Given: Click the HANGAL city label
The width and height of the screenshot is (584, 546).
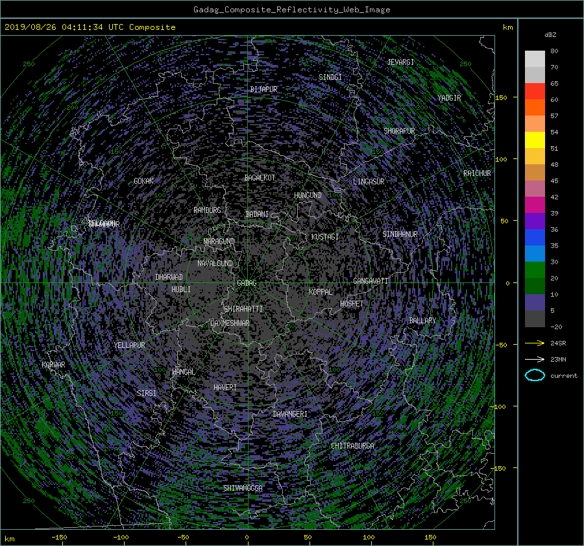Looking at the screenshot, I should (183, 372).
